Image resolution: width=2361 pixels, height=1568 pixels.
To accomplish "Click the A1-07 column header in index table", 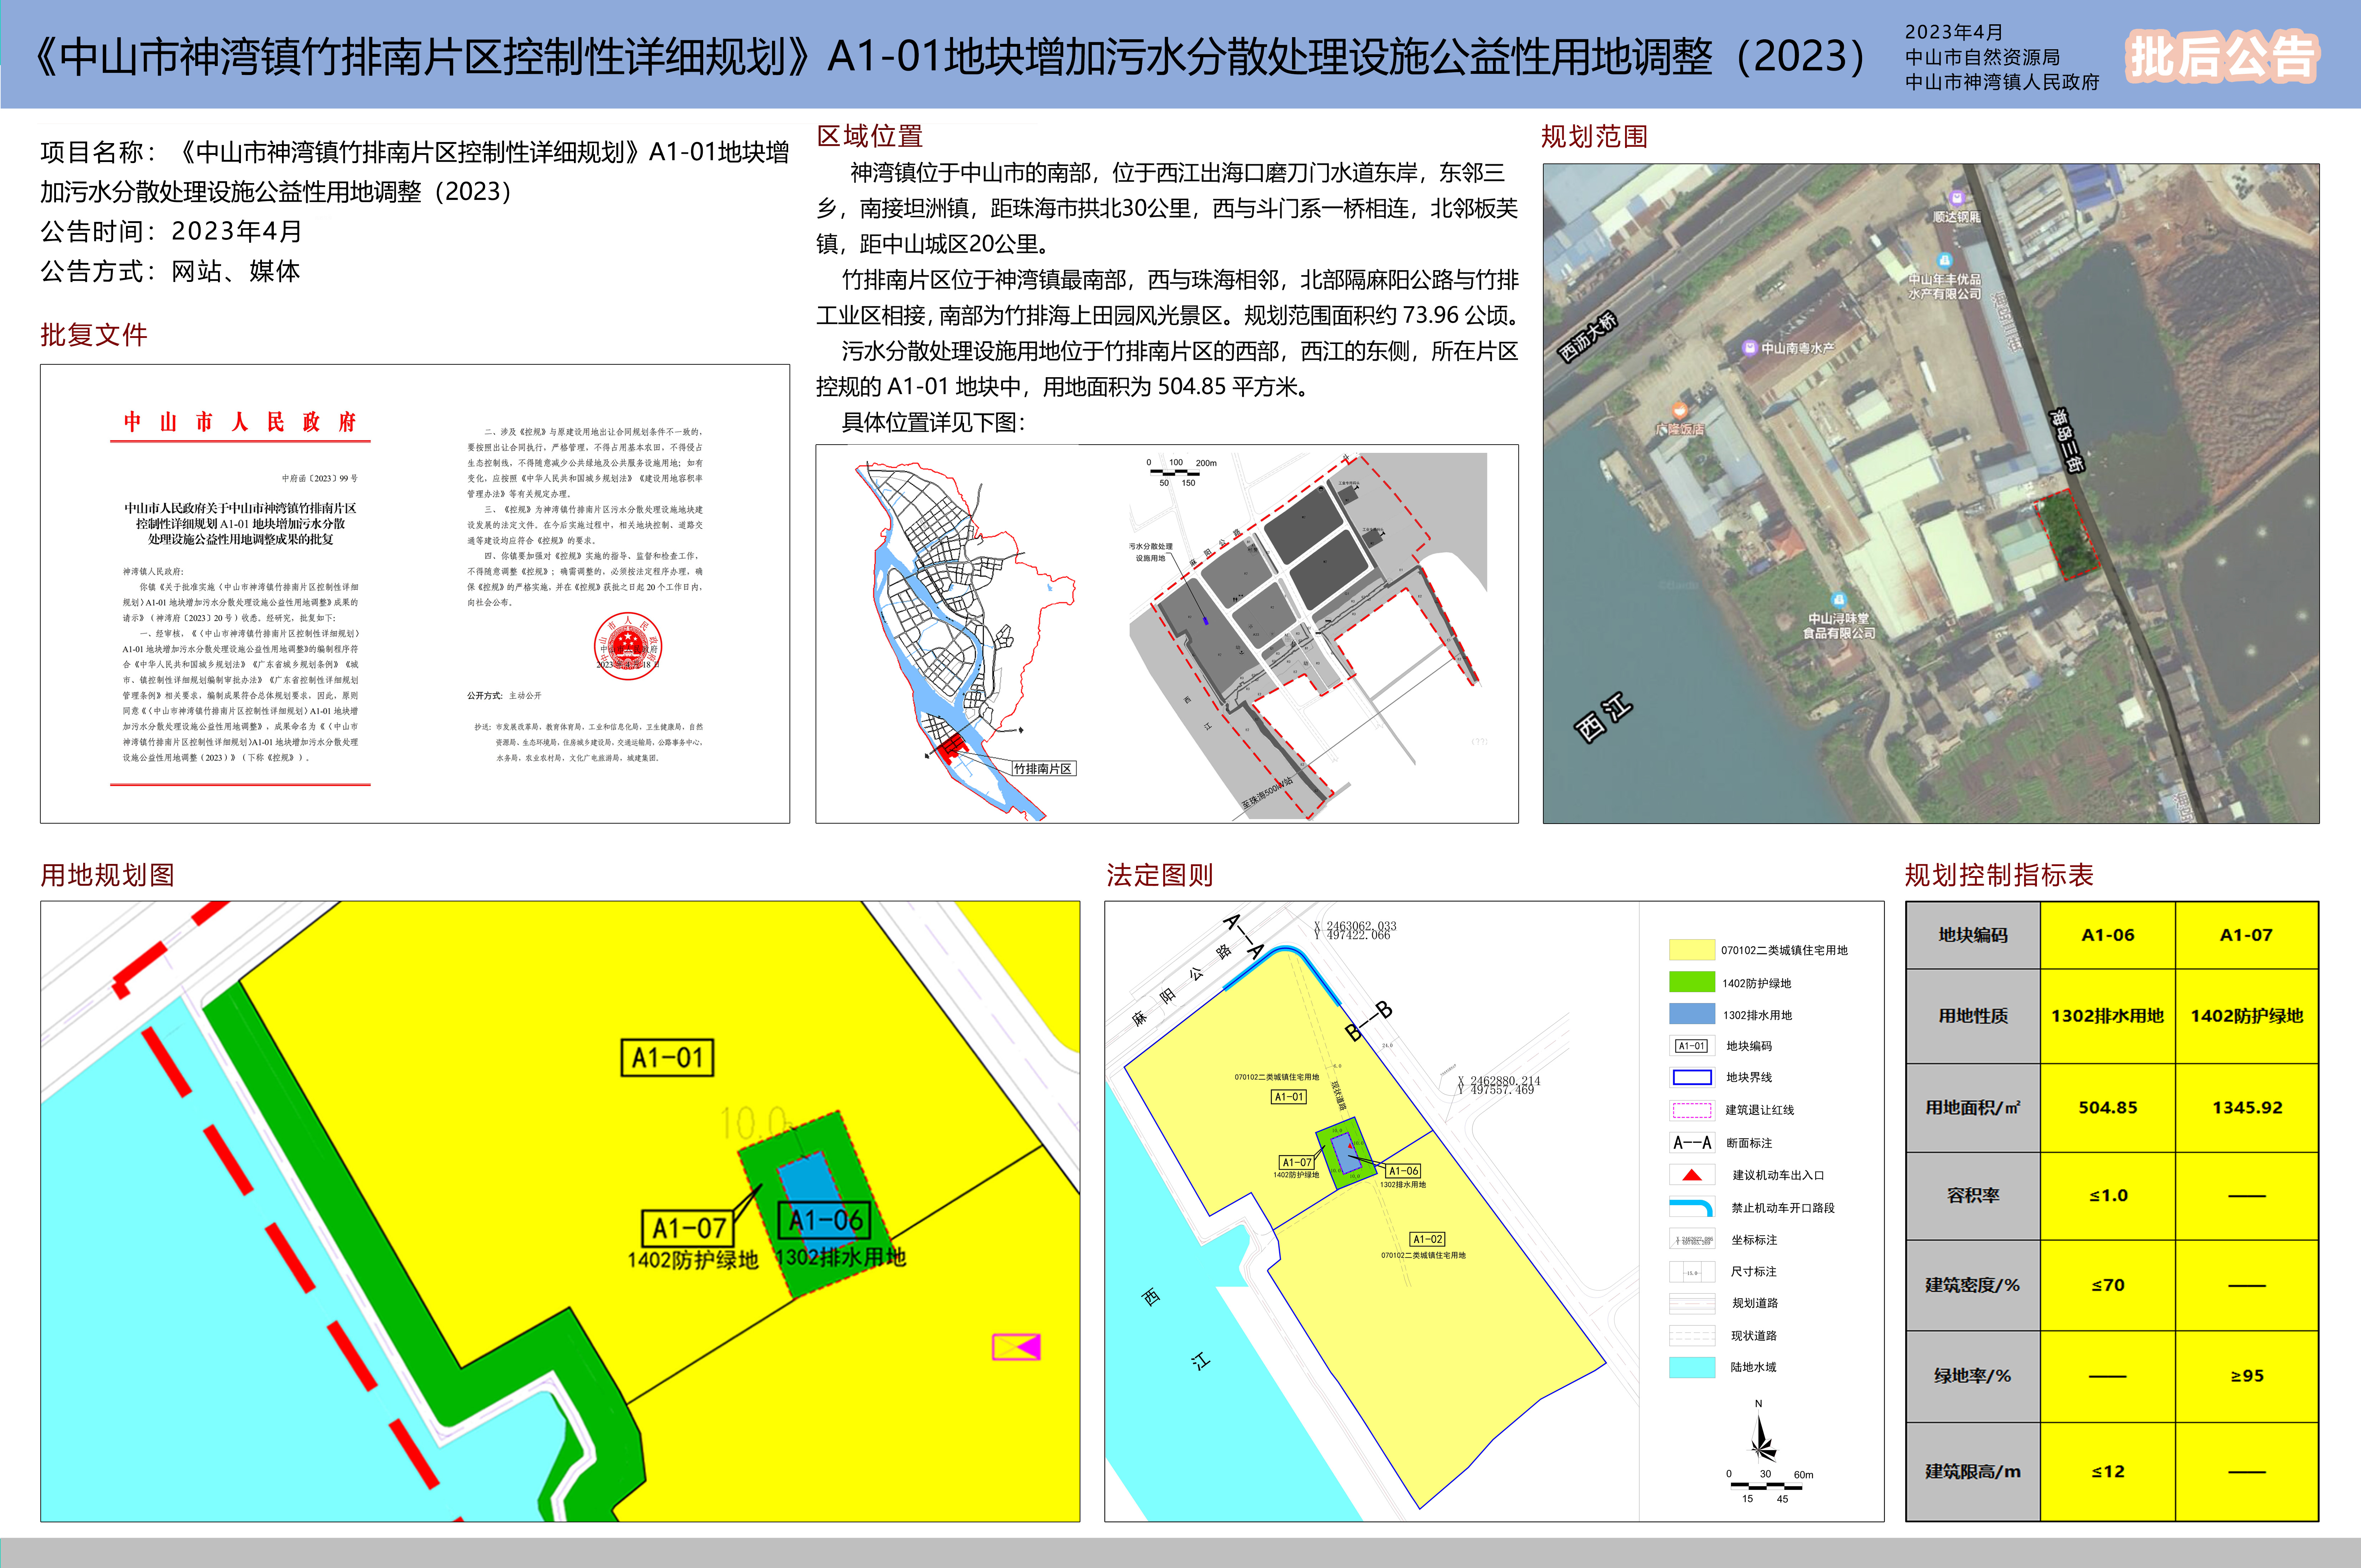I will tap(2246, 935).
